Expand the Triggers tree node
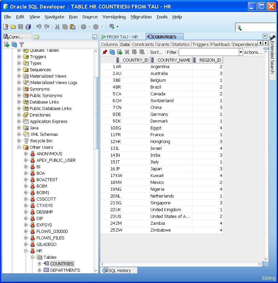This screenshot has width=278, height=283. 19,57
